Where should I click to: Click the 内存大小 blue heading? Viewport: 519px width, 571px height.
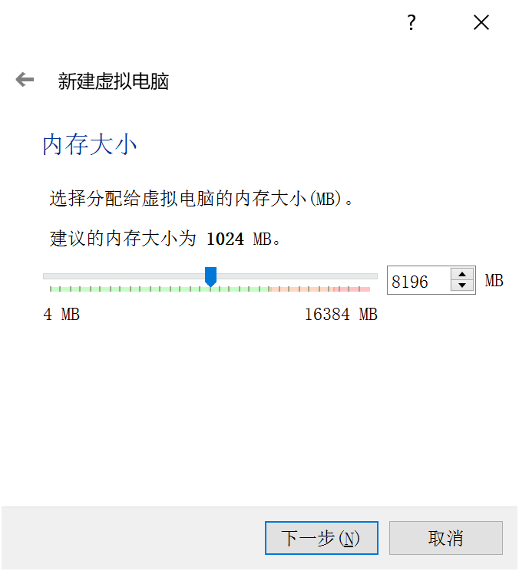90,144
